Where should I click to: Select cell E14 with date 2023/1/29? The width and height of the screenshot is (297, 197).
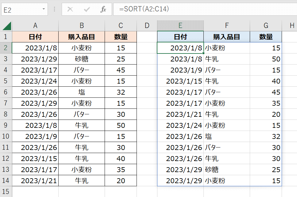(180, 181)
